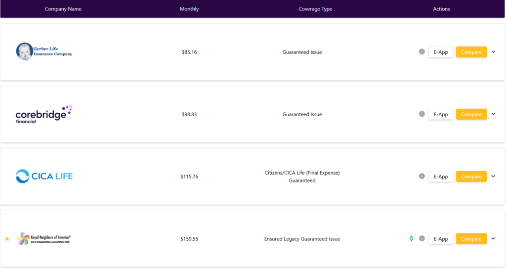This screenshot has height=268, width=506.
Task: Expand the Gerber Life row details
Action: click(x=493, y=52)
